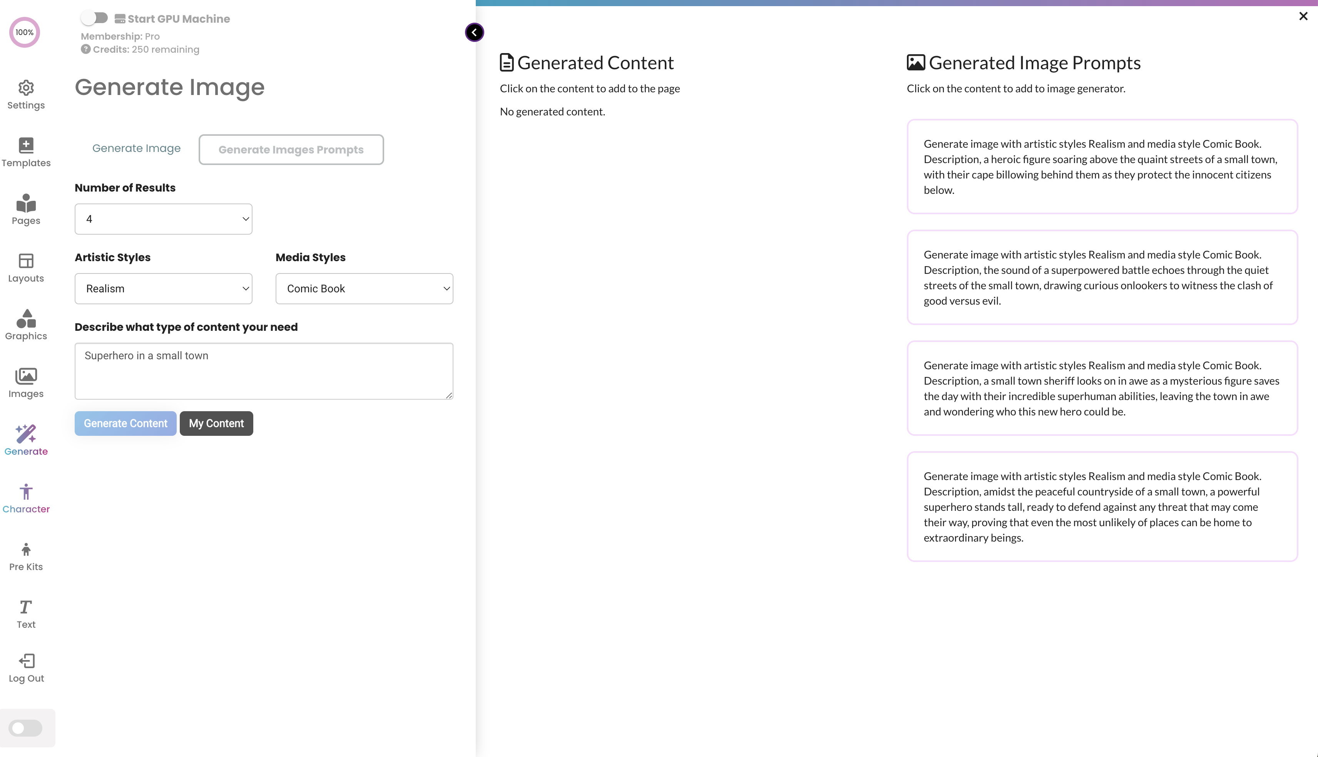The height and width of the screenshot is (757, 1318).
Task: Open the Pages sidebar icon
Action: (x=26, y=203)
